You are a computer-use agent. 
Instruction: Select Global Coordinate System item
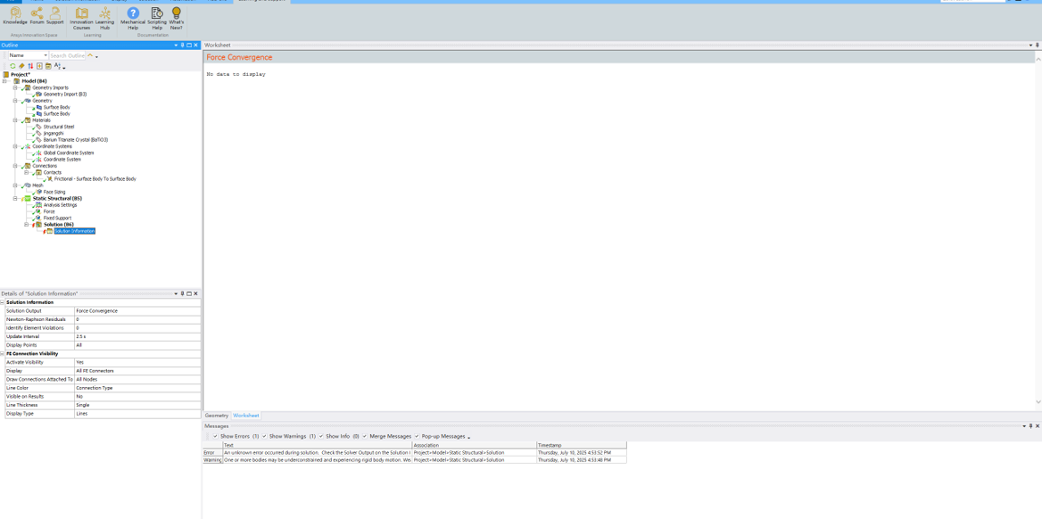pos(69,152)
